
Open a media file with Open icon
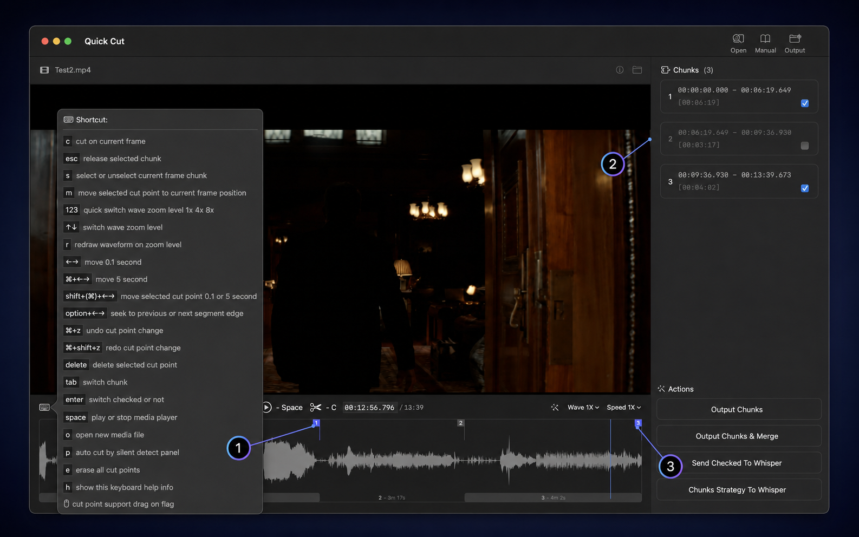click(x=738, y=38)
